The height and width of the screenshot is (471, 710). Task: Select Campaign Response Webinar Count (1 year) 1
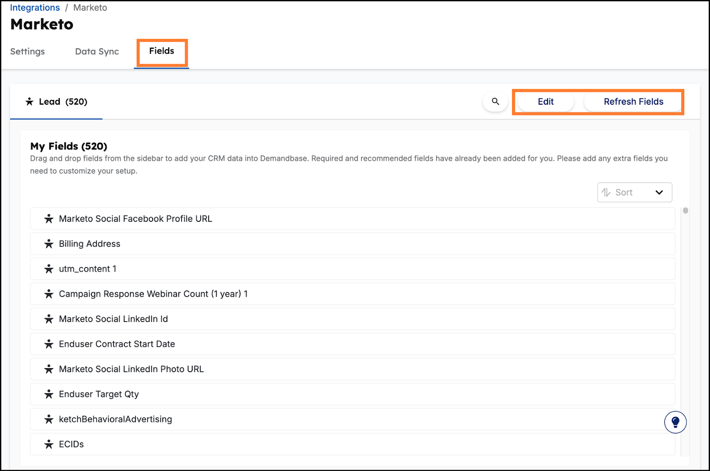(x=353, y=294)
